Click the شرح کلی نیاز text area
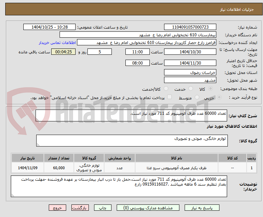The height and width of the screenshot is (217, 263). 131,115
